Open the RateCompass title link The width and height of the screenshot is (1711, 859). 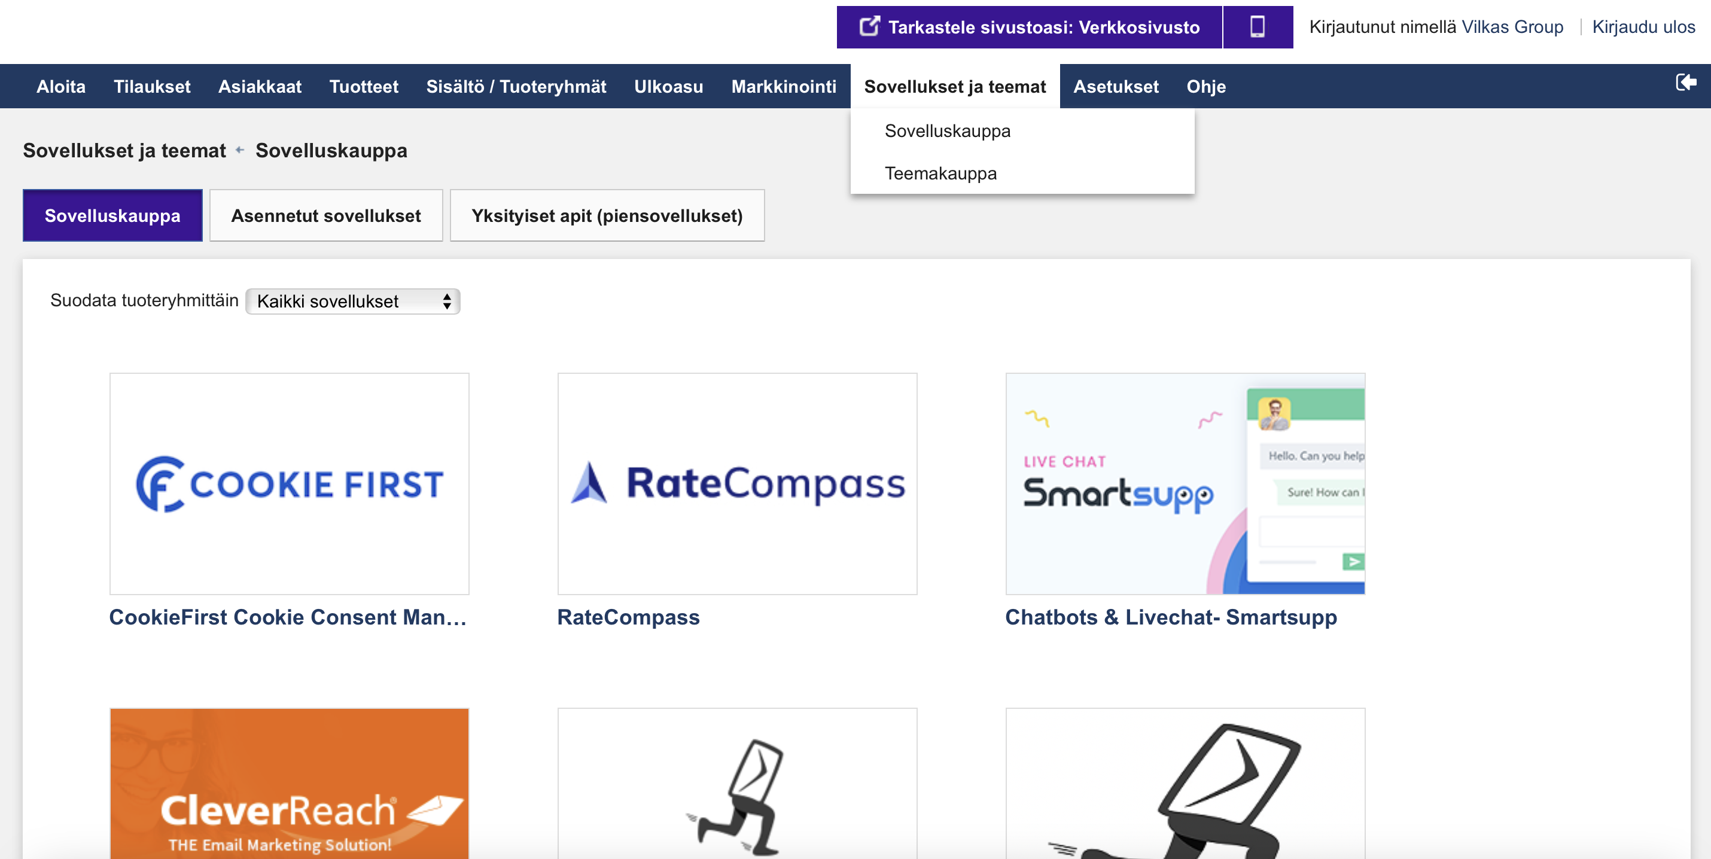point(628,617)
